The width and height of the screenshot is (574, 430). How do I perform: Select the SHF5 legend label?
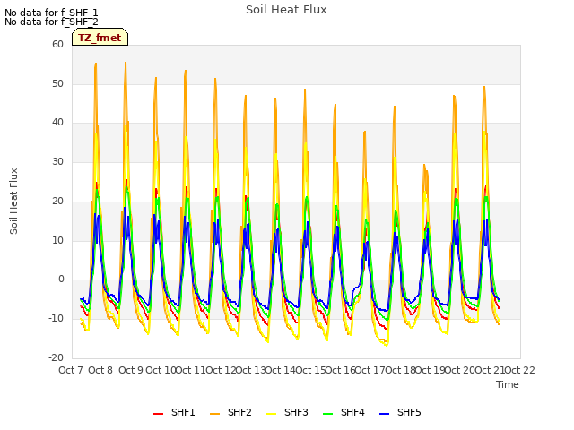coord(409,412)
